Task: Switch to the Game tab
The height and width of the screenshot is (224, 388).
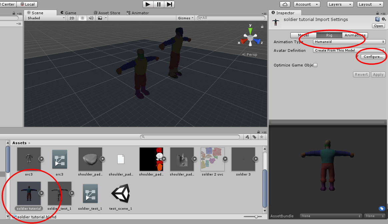Action: pyautogui.click(x=69, y=13)
